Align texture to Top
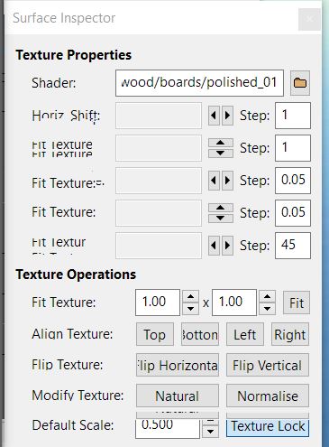Viewport: 329px width, 447px height. pos(155,334)
